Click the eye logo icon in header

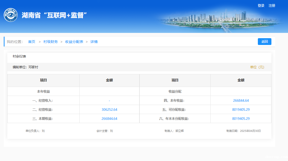pyautogui.click(x=11, y=15)
